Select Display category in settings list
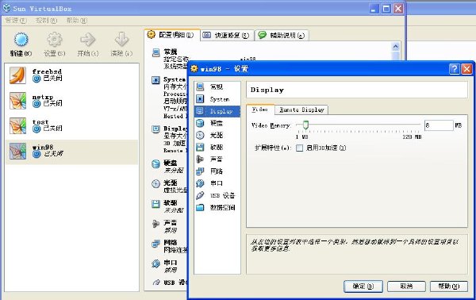This screenshot has height=300, width=476. (x=217, y=111)
